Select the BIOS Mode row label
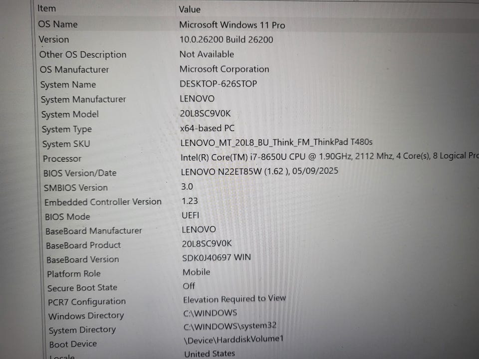The height and width of the screenshot is (359, 479). [x=67, y=217]
